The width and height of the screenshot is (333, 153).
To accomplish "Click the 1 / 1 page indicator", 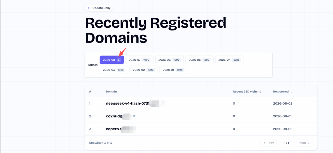I will 286,143.
